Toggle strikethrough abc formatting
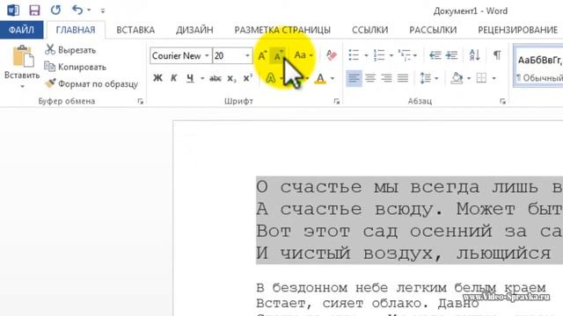 pyautogui.click(x=215, y=78)
